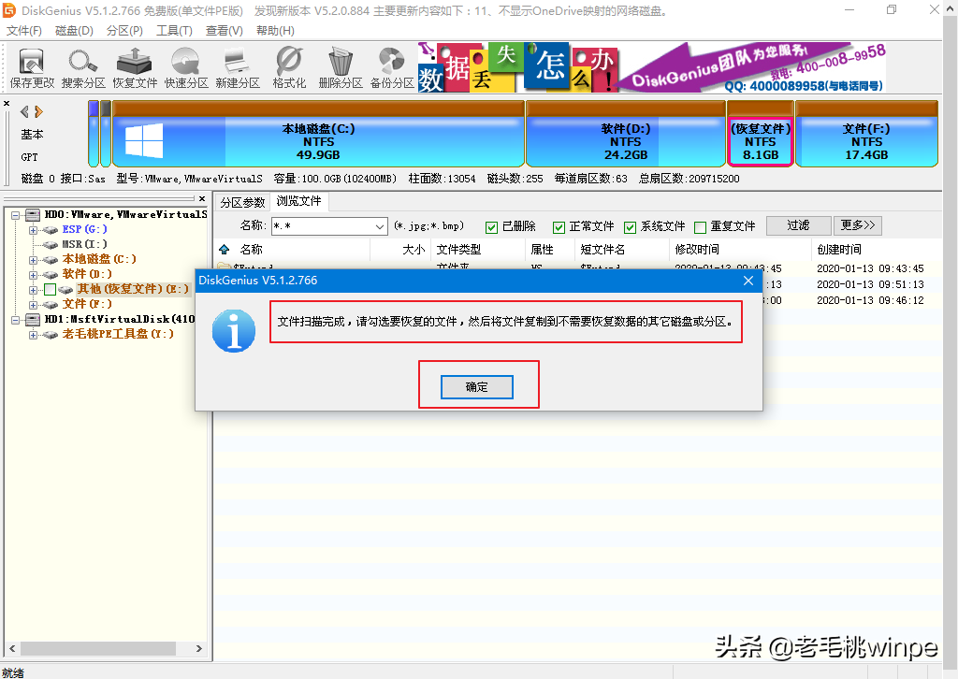Expand the 软件(D:) tree item
The height and width of the screenshot is (679, 958).
click(34, 274)
